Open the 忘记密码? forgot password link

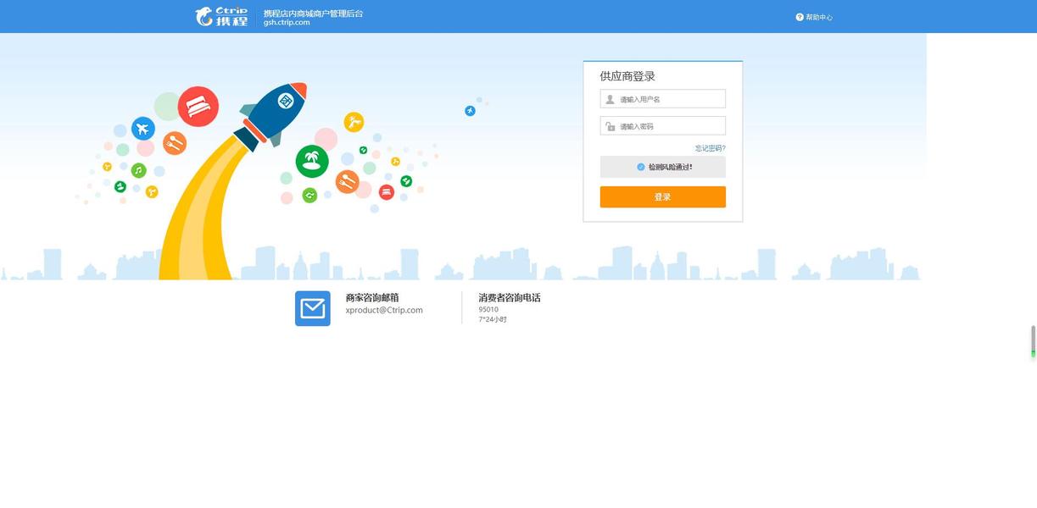(711, 148)
